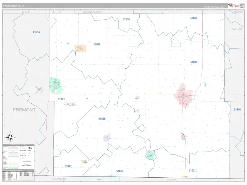Click the MILLS county label
This screenshot has width=247, height=185.
pyautogui.click(x=26, y=12)
